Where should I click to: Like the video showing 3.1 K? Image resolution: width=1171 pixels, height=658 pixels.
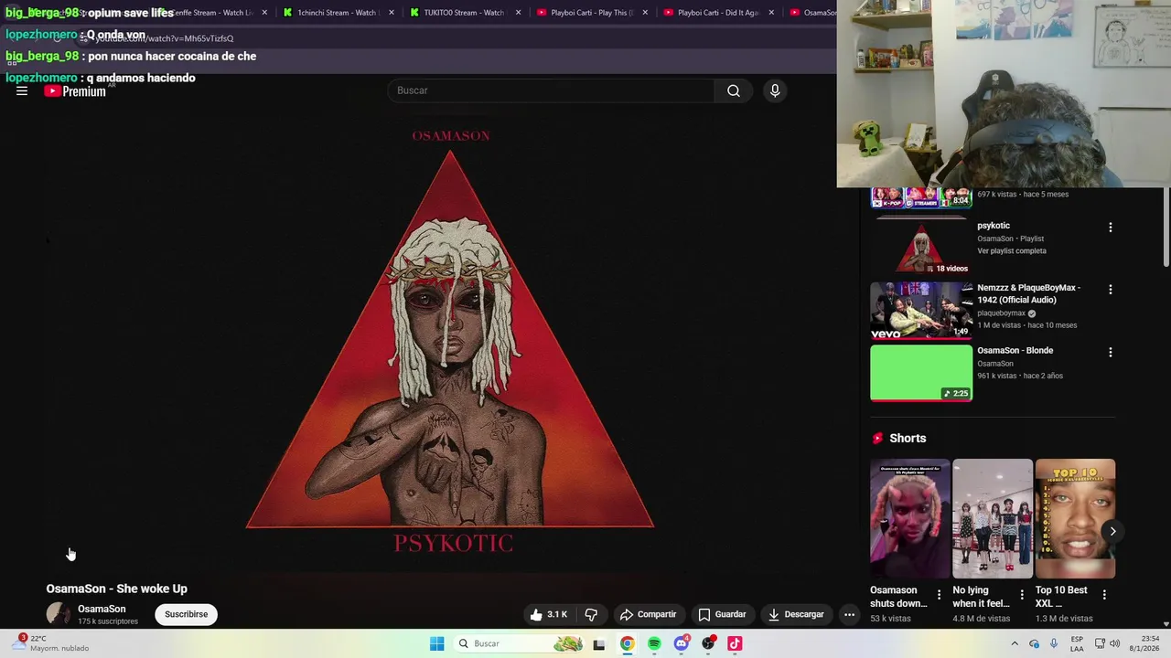549,614
